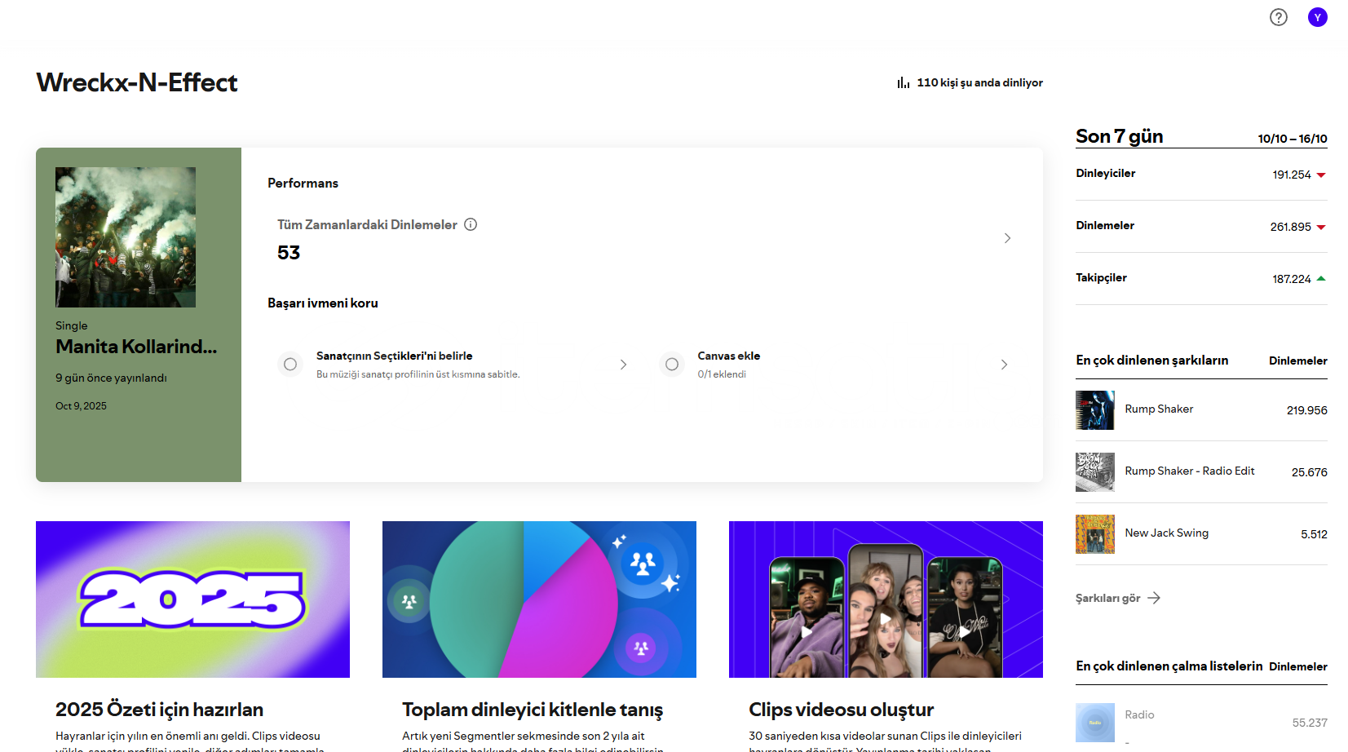Screen dimensions: 1348x752
Task: Click the Son 7 gün heading
Action: (x=1119, y=136)
